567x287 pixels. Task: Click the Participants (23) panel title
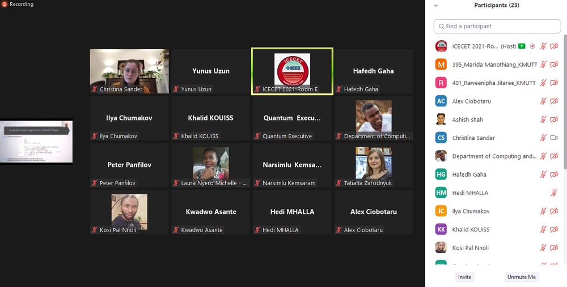pyautogui.click(x=497, y=5)
